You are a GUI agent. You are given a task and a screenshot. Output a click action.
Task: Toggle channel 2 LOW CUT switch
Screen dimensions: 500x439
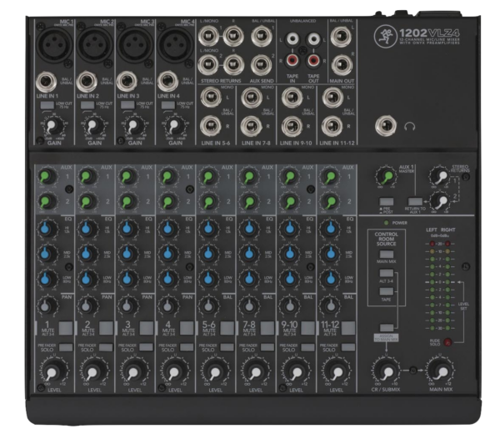pos(87,105)
